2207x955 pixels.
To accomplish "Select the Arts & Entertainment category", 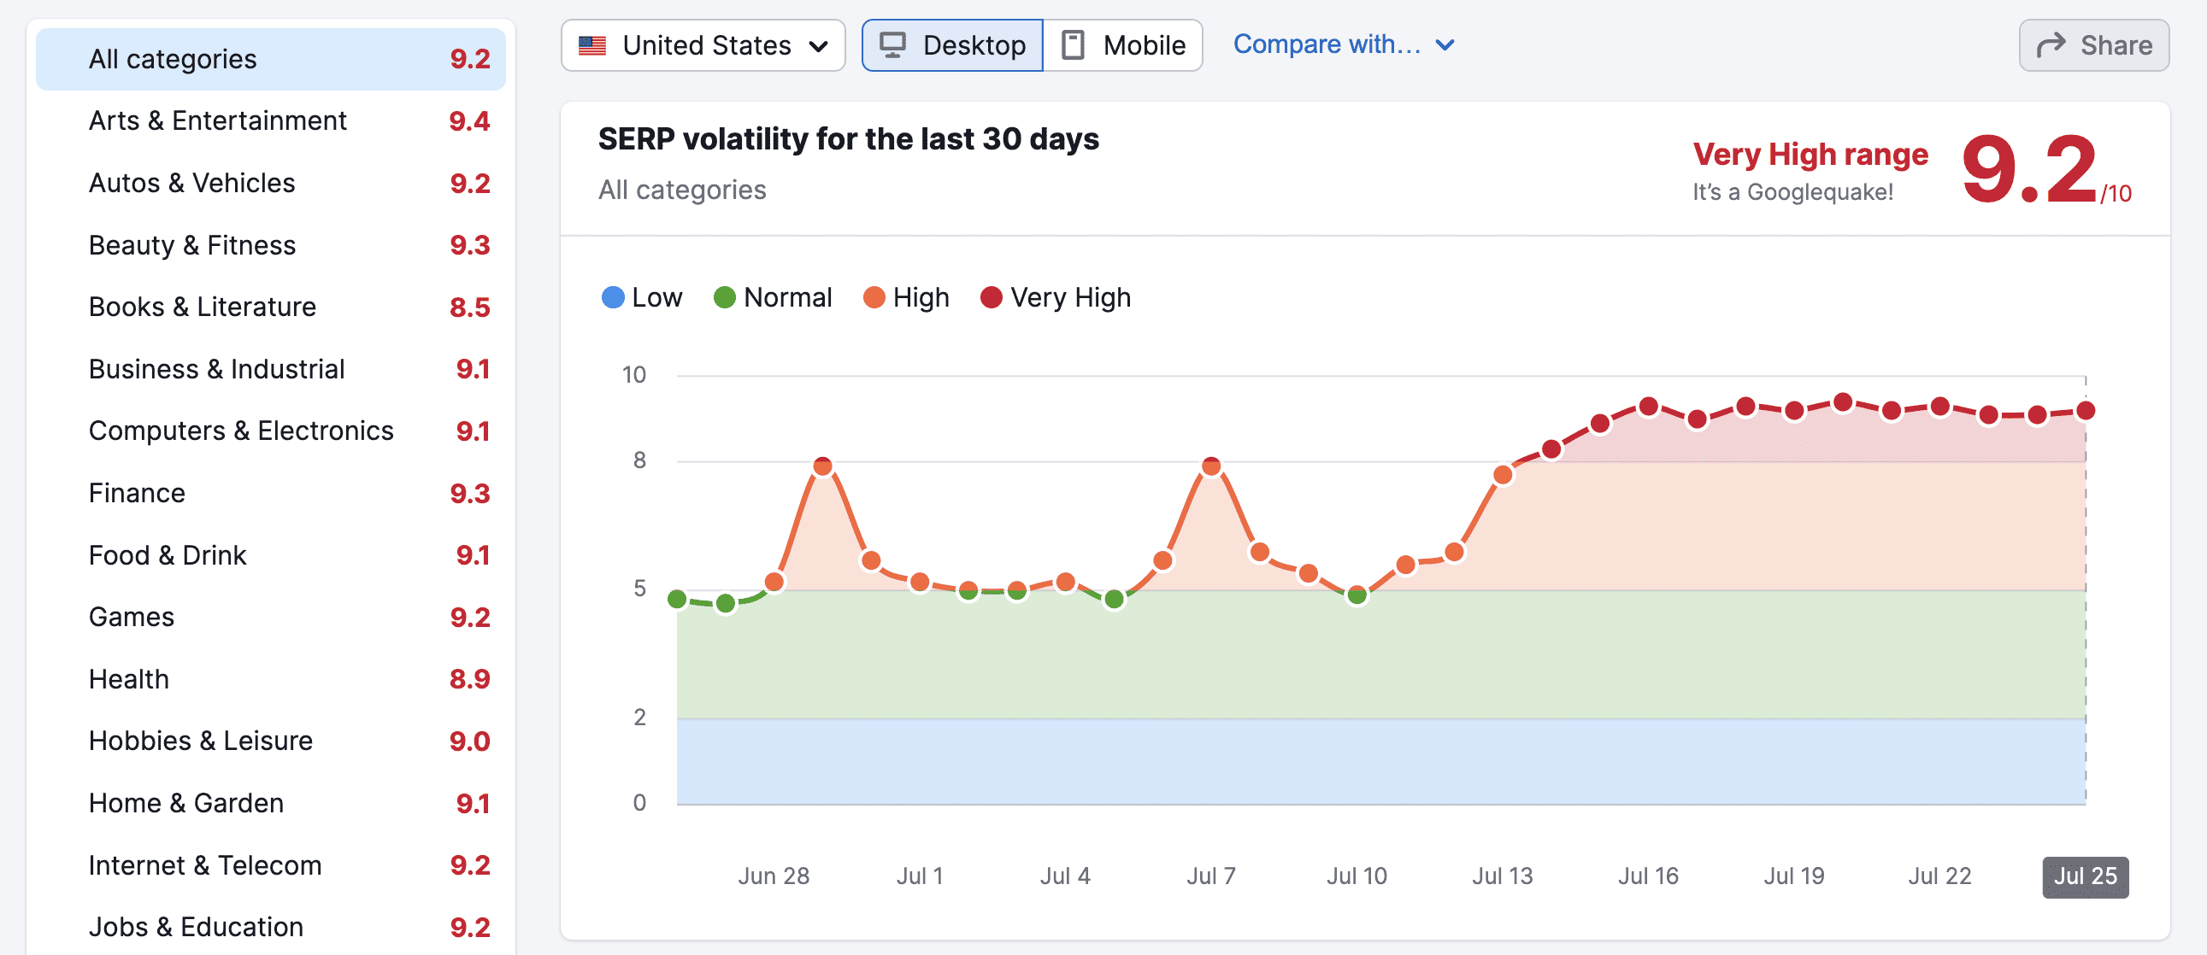I will [x=218, y=120].
